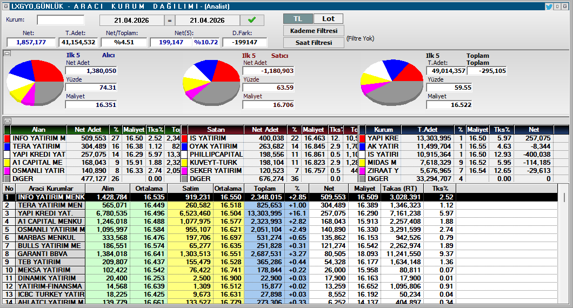Sort by Kurum column header
The height and width of the screenshot is (308, 573).
tap(383, 130)
